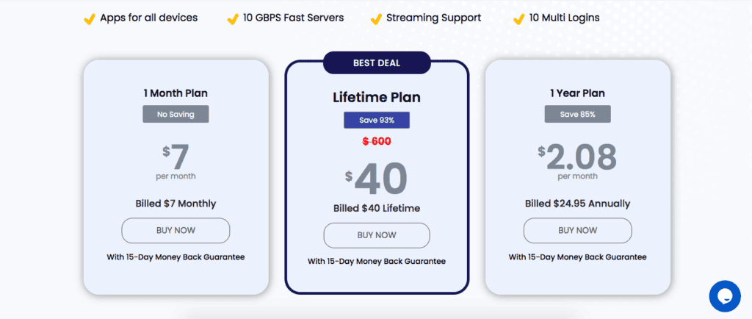
Task: Open the blue live chat bubble icon
Action: (x=725, y=296)
